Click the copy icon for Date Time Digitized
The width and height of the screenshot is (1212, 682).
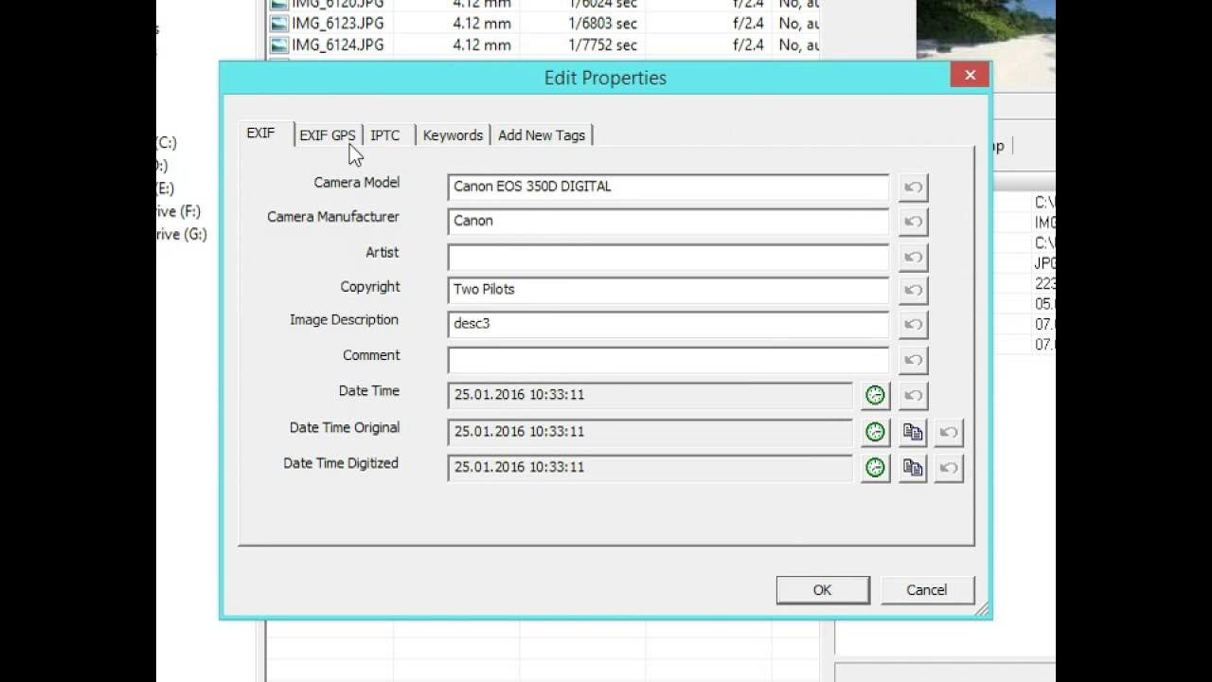pyautogui.click(x=913, y=468)
